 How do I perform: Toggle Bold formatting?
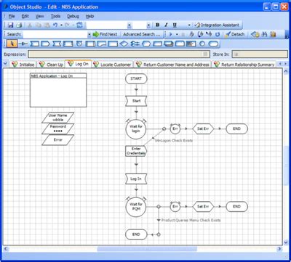click(x=158, y=25)
